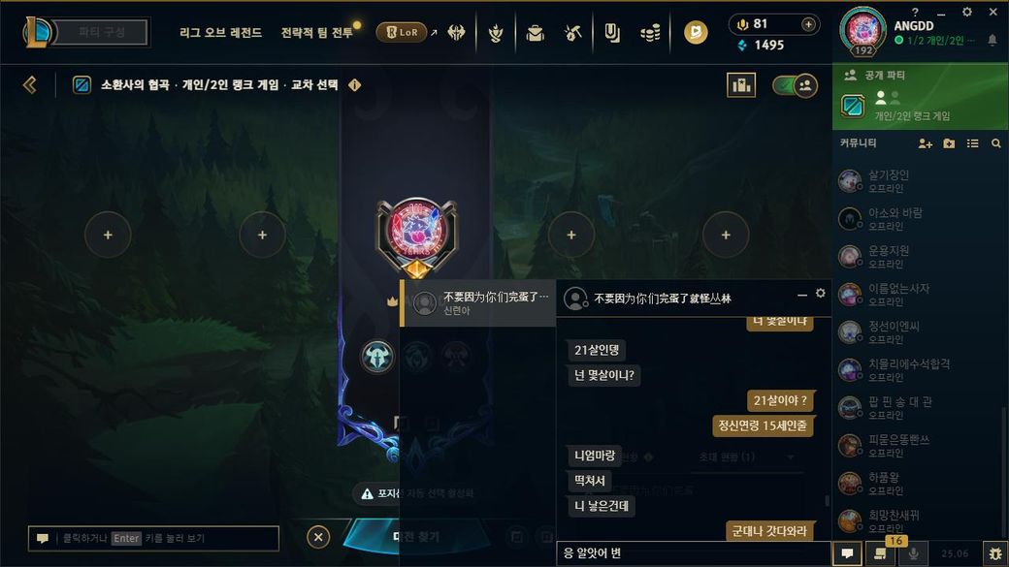
Task: Select the primary position role icon
Action: [377, 356]
